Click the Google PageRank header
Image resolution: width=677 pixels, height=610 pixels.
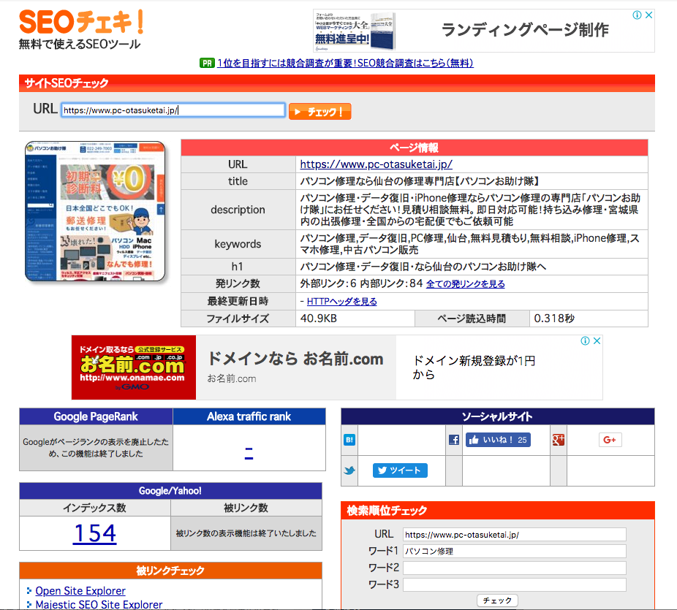click(96, 416)
